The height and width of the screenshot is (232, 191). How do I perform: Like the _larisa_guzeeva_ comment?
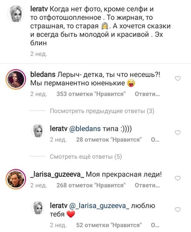coord(178,178)
